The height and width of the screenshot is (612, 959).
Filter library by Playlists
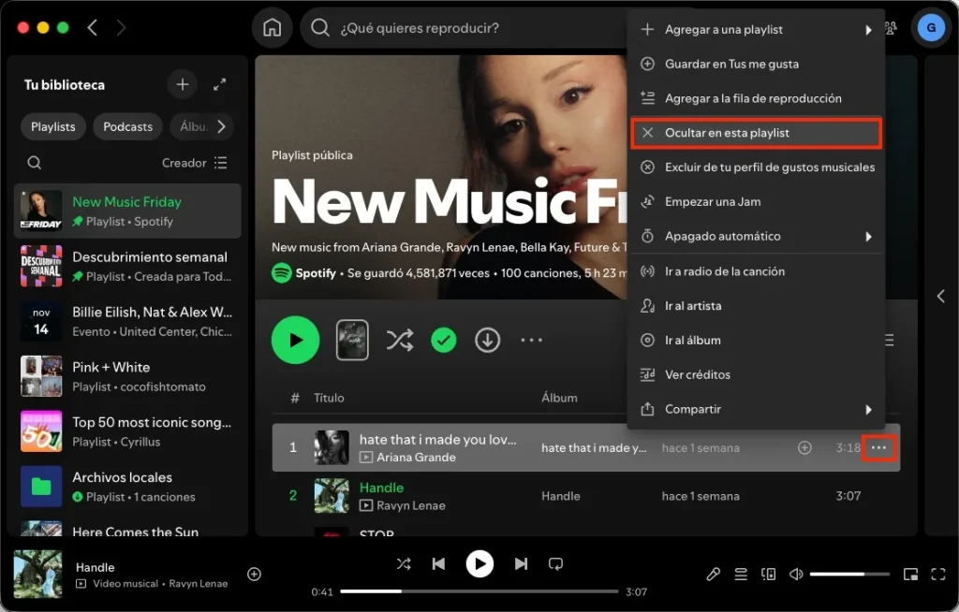pos(53,126)
